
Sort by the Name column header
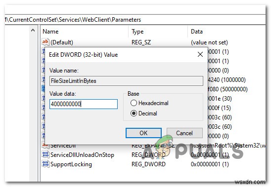pos(50,32)
